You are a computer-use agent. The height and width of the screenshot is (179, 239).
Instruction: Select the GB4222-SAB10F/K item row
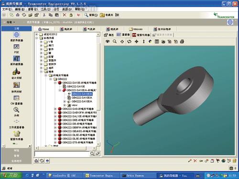[x=77, y=113]
